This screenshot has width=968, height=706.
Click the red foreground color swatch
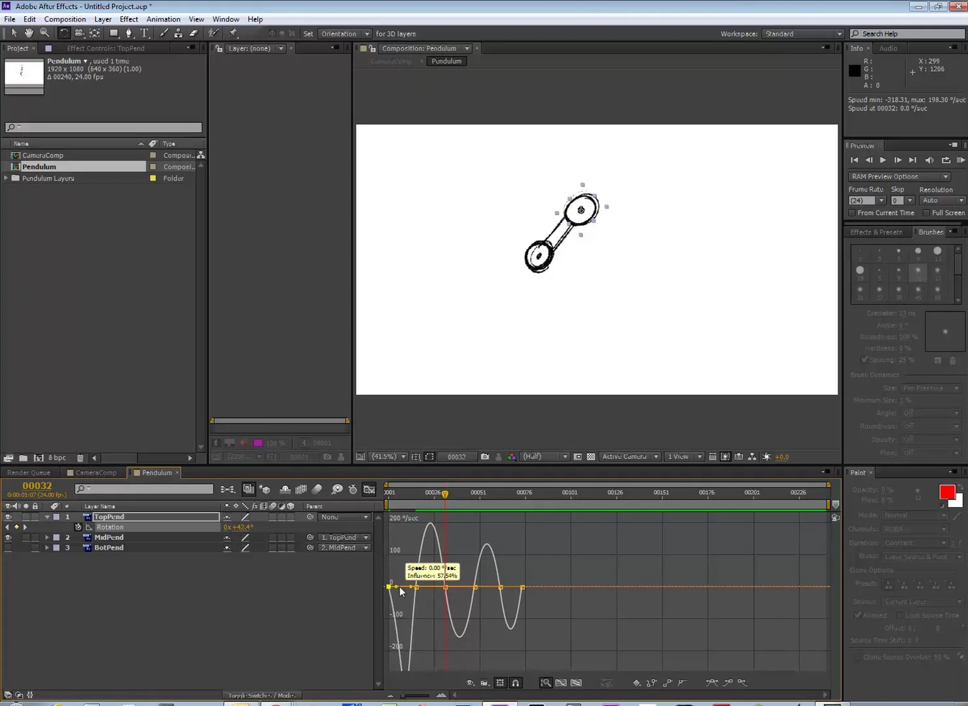946,492
